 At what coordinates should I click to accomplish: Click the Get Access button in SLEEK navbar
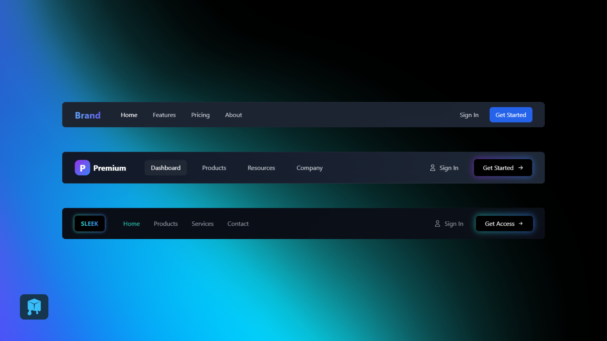click(504, 224)
